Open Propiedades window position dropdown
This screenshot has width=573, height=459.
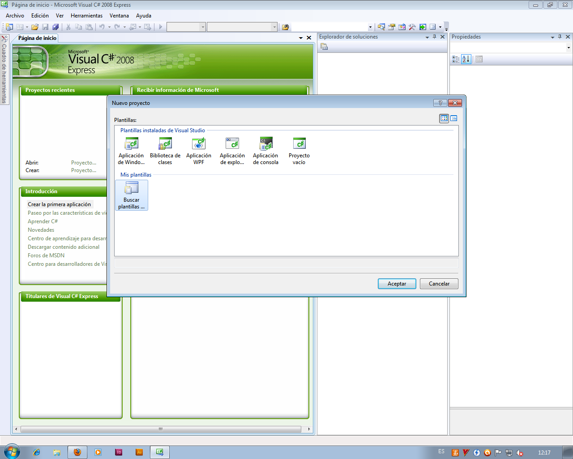coord(552,37)
